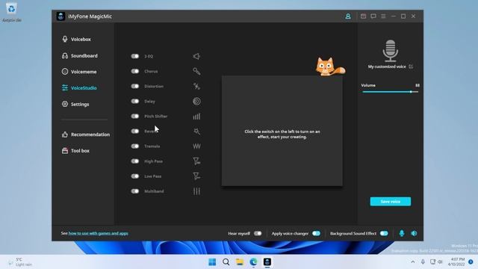Turn off Background Sound Effect switch
Screen dimensions: 478x269
click(x=384, y=233)
